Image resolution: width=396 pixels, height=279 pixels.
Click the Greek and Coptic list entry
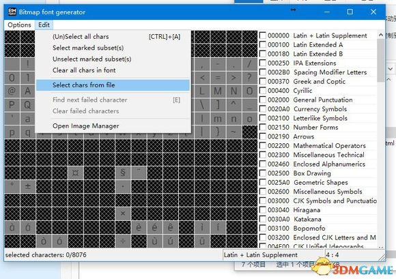[320, 81]
